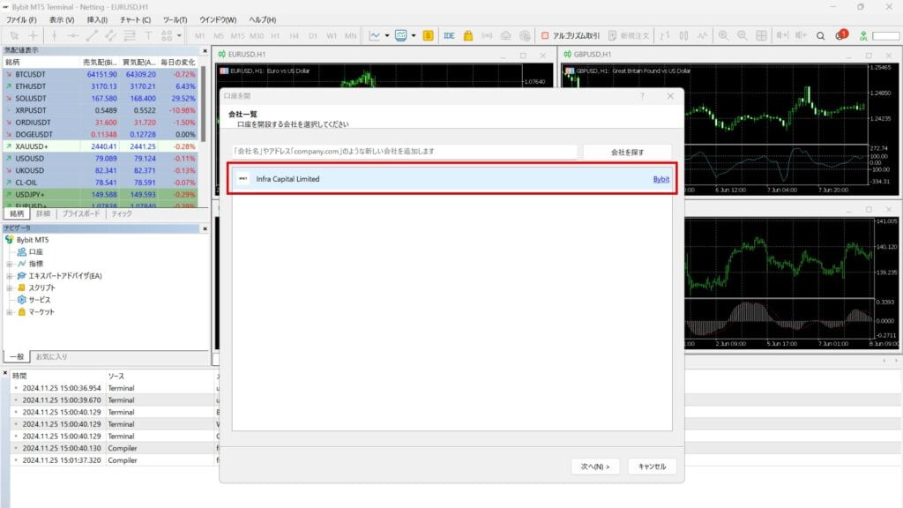Select the horizontal line tool
Screen dimensions: 903x508
tap(73, 35)
